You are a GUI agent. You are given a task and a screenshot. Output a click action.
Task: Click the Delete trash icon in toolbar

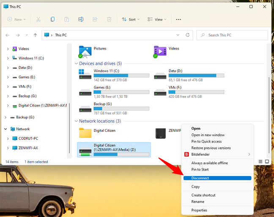click(109, 19)
